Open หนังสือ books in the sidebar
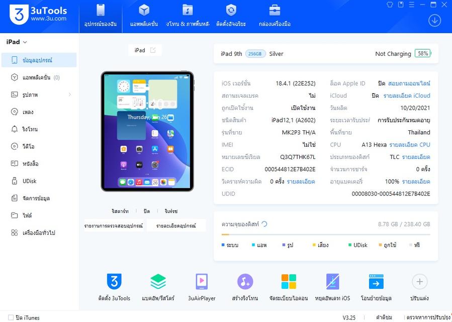 tap(39, 164)
